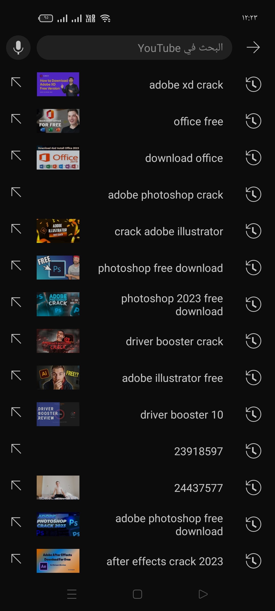Screen dimensions: 275x611
Task: Insert 'after effects crack 2023' via arrow icon
Action: (16, 559)
